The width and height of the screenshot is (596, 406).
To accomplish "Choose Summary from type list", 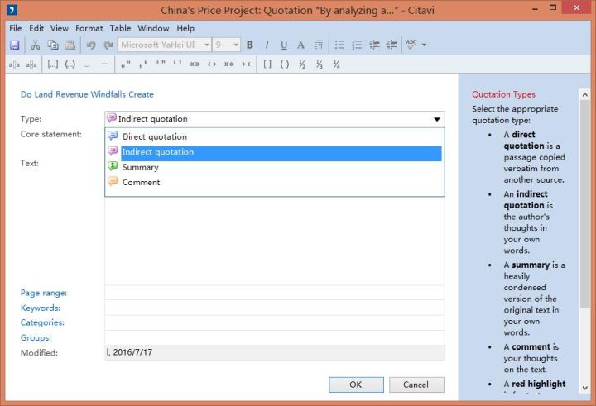I will [x=275, y=167].
